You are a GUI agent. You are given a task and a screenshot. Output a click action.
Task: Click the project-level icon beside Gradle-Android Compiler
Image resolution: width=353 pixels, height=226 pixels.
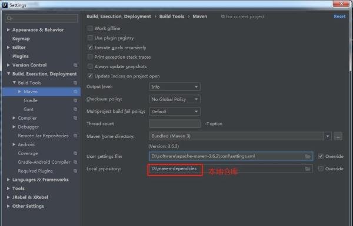pos(75,162)
